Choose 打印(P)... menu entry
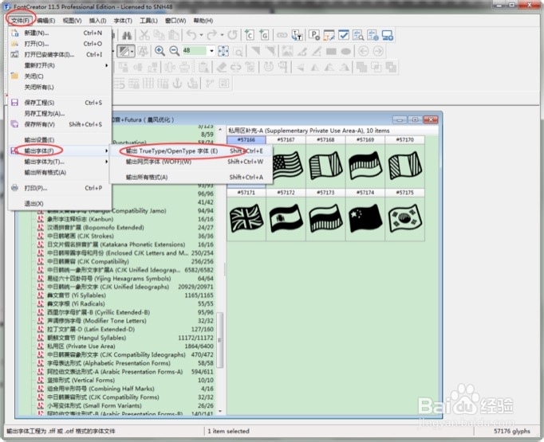The image size is (544, 442). point(60,188)
